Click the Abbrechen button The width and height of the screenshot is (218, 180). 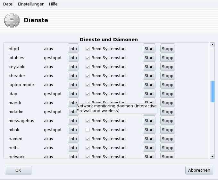[199, 170]
